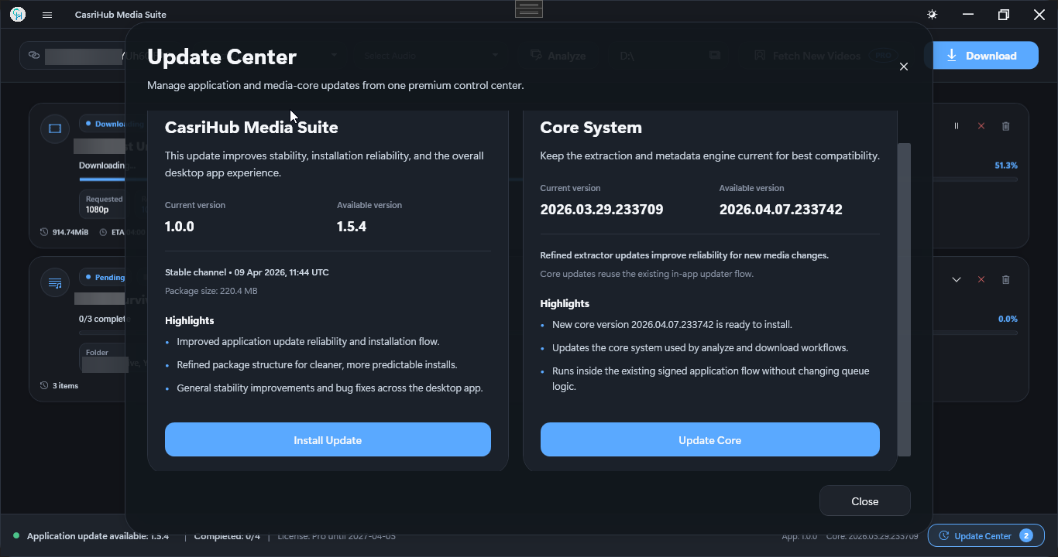Click the Requested 1080p box
The width and height of the screenshot is (1058, 557).
tap(102, 204)
